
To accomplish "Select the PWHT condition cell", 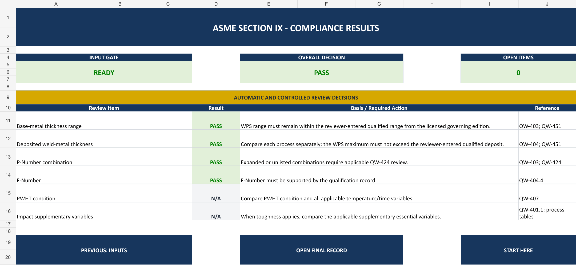I will pyautogui.click(x=104, y=193).
